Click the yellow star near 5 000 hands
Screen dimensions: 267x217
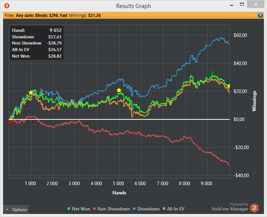[119, 90]
